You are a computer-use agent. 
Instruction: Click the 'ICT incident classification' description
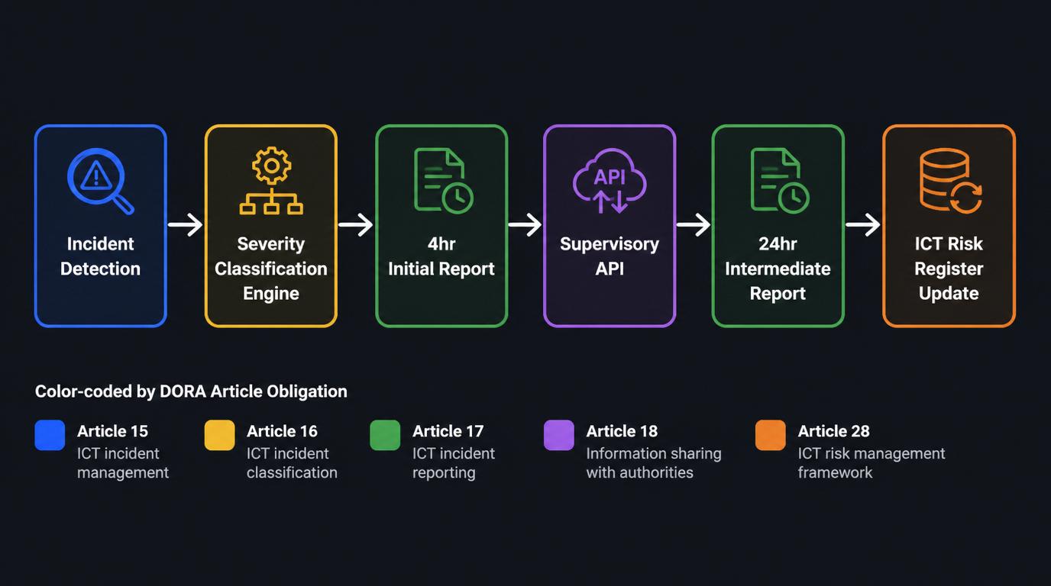pos(292,463)
